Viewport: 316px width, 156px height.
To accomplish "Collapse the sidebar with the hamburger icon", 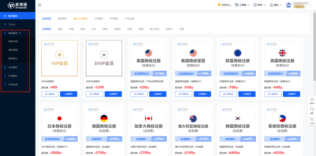I will pos(39,5).
